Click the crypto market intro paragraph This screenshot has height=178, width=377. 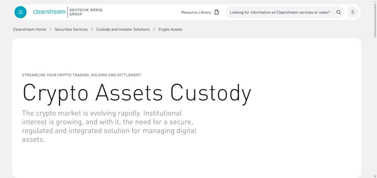pyautogui.click(x=109, y=126)
